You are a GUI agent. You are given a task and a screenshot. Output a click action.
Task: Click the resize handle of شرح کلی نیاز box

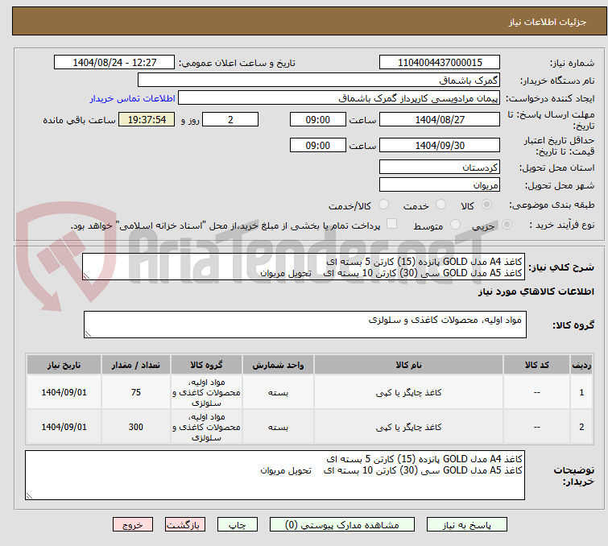coord(86,275)
